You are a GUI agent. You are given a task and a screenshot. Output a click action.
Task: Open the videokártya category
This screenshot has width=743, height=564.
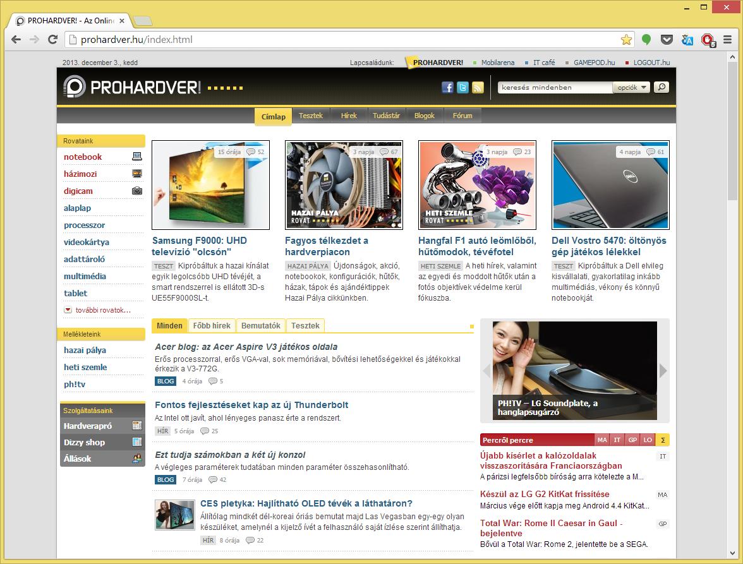tap(86, 243)
